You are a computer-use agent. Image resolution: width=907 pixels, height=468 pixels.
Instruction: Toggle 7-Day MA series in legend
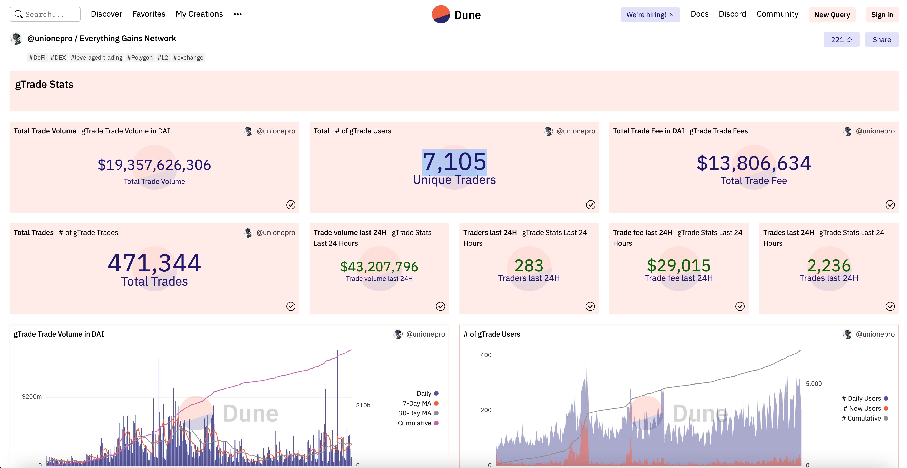[x=417, y=403]
